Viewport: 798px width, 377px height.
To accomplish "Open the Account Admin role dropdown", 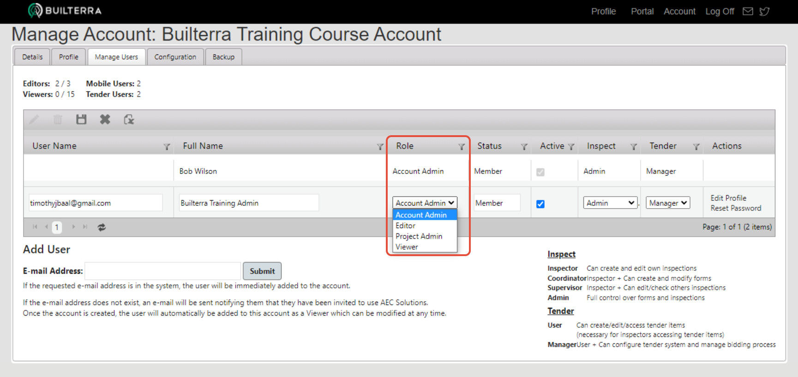I will [x=425, y=203].
